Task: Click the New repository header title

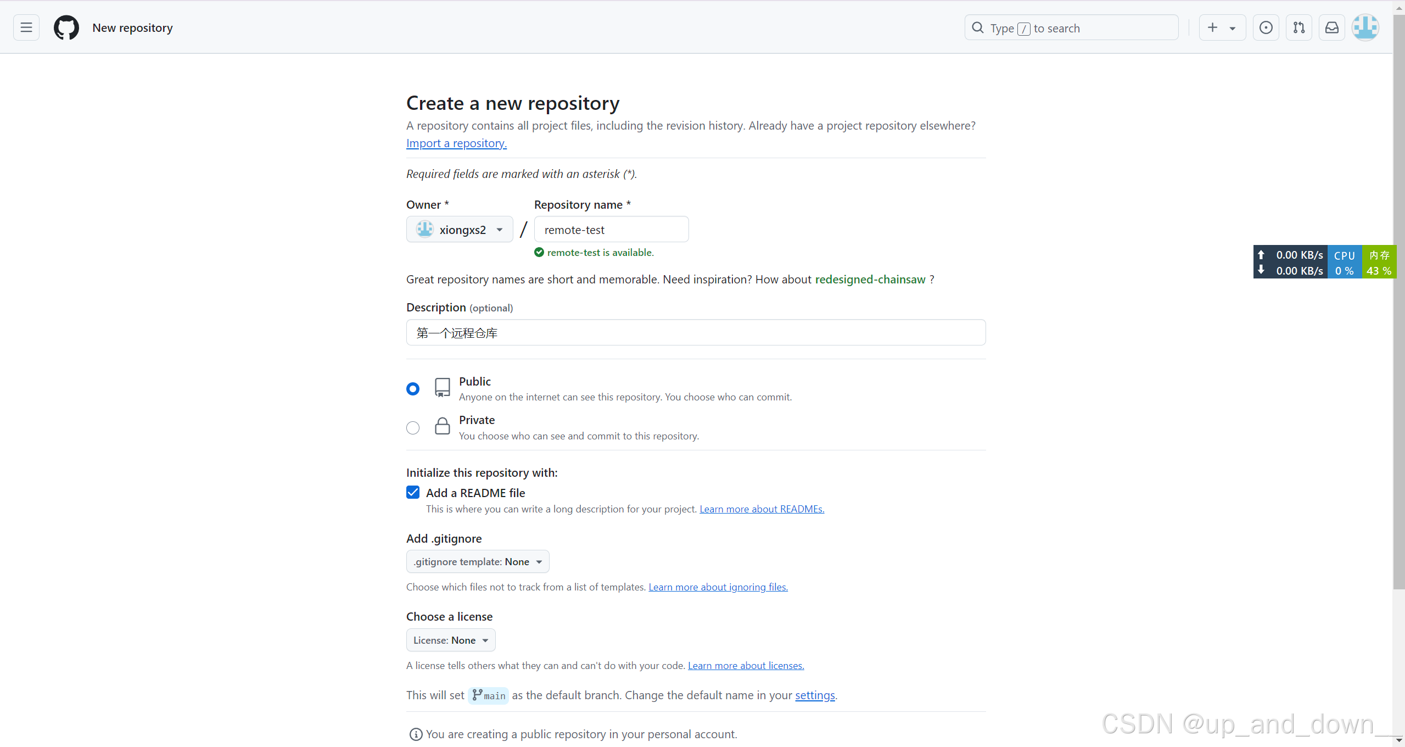Action: tap(132, 27)
